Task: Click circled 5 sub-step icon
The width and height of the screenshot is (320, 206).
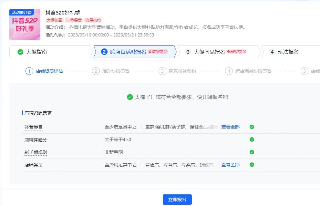Action: tap(304, 71)
